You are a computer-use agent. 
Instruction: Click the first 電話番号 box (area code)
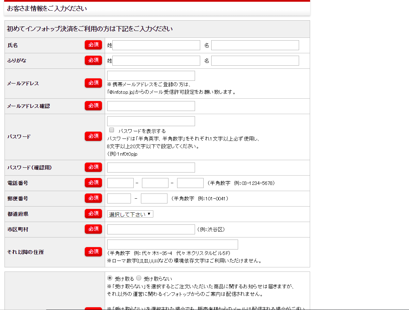point(121,183)
